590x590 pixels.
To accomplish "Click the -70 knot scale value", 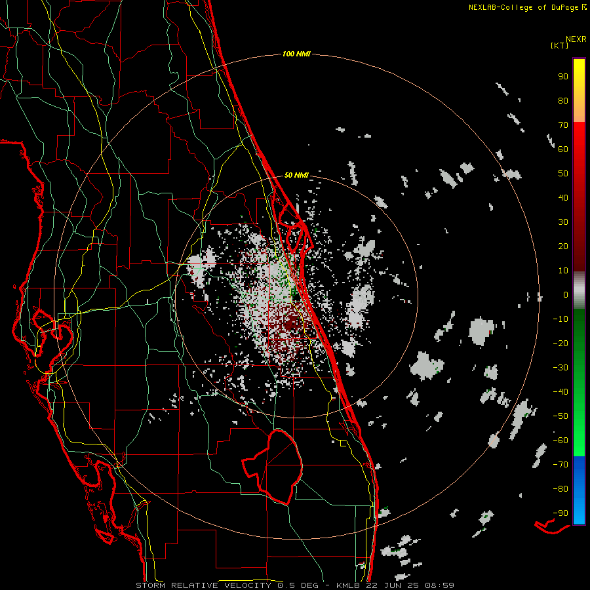I will coord(560,464).
